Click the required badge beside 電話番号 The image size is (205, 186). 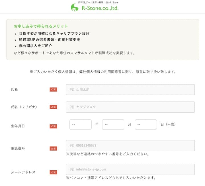[x=53, y=149]
